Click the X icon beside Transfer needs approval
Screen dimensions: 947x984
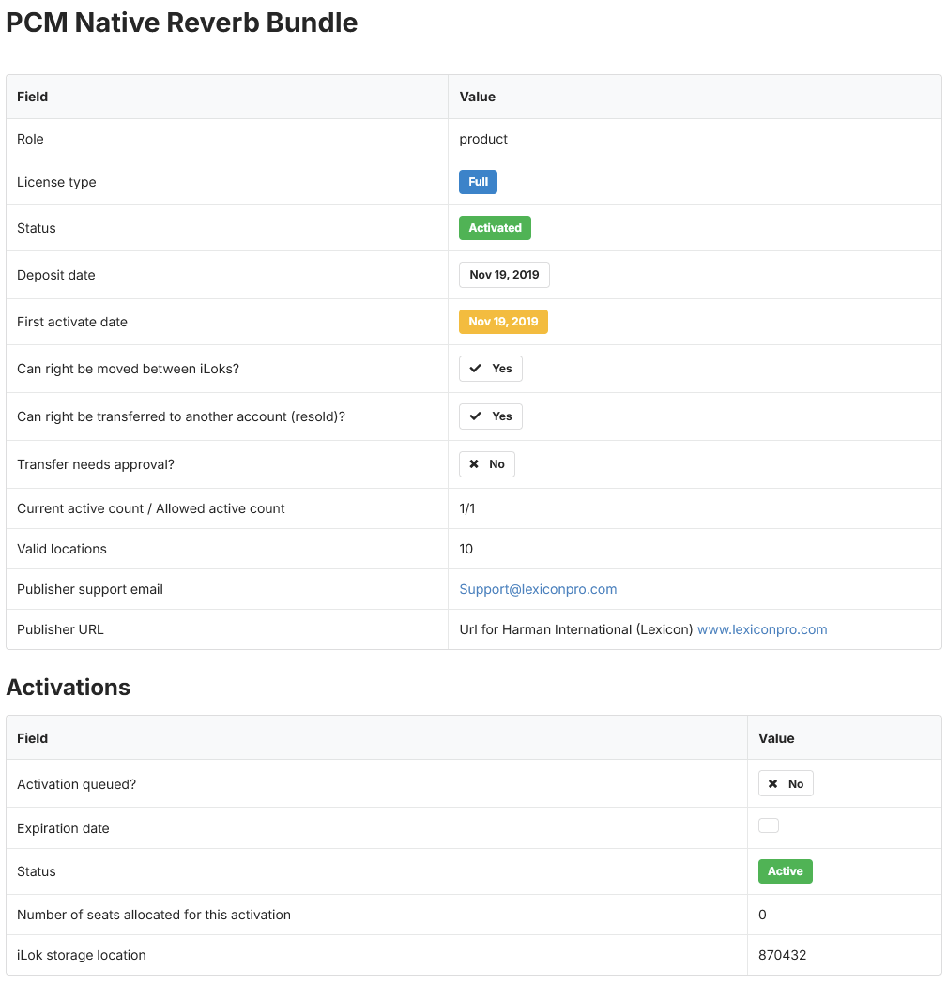(x=474, y=464)
